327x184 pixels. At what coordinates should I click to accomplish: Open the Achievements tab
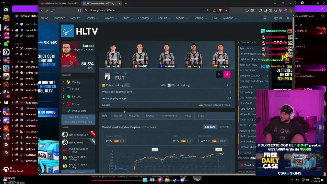169,116
